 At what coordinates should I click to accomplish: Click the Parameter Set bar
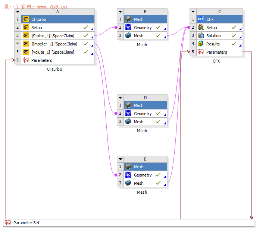pyautogui.click(x=129, y=223)
